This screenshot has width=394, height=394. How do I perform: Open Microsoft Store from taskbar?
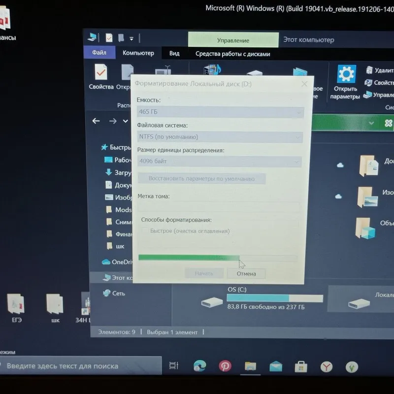pyautogui.click(x=301, y=367)
